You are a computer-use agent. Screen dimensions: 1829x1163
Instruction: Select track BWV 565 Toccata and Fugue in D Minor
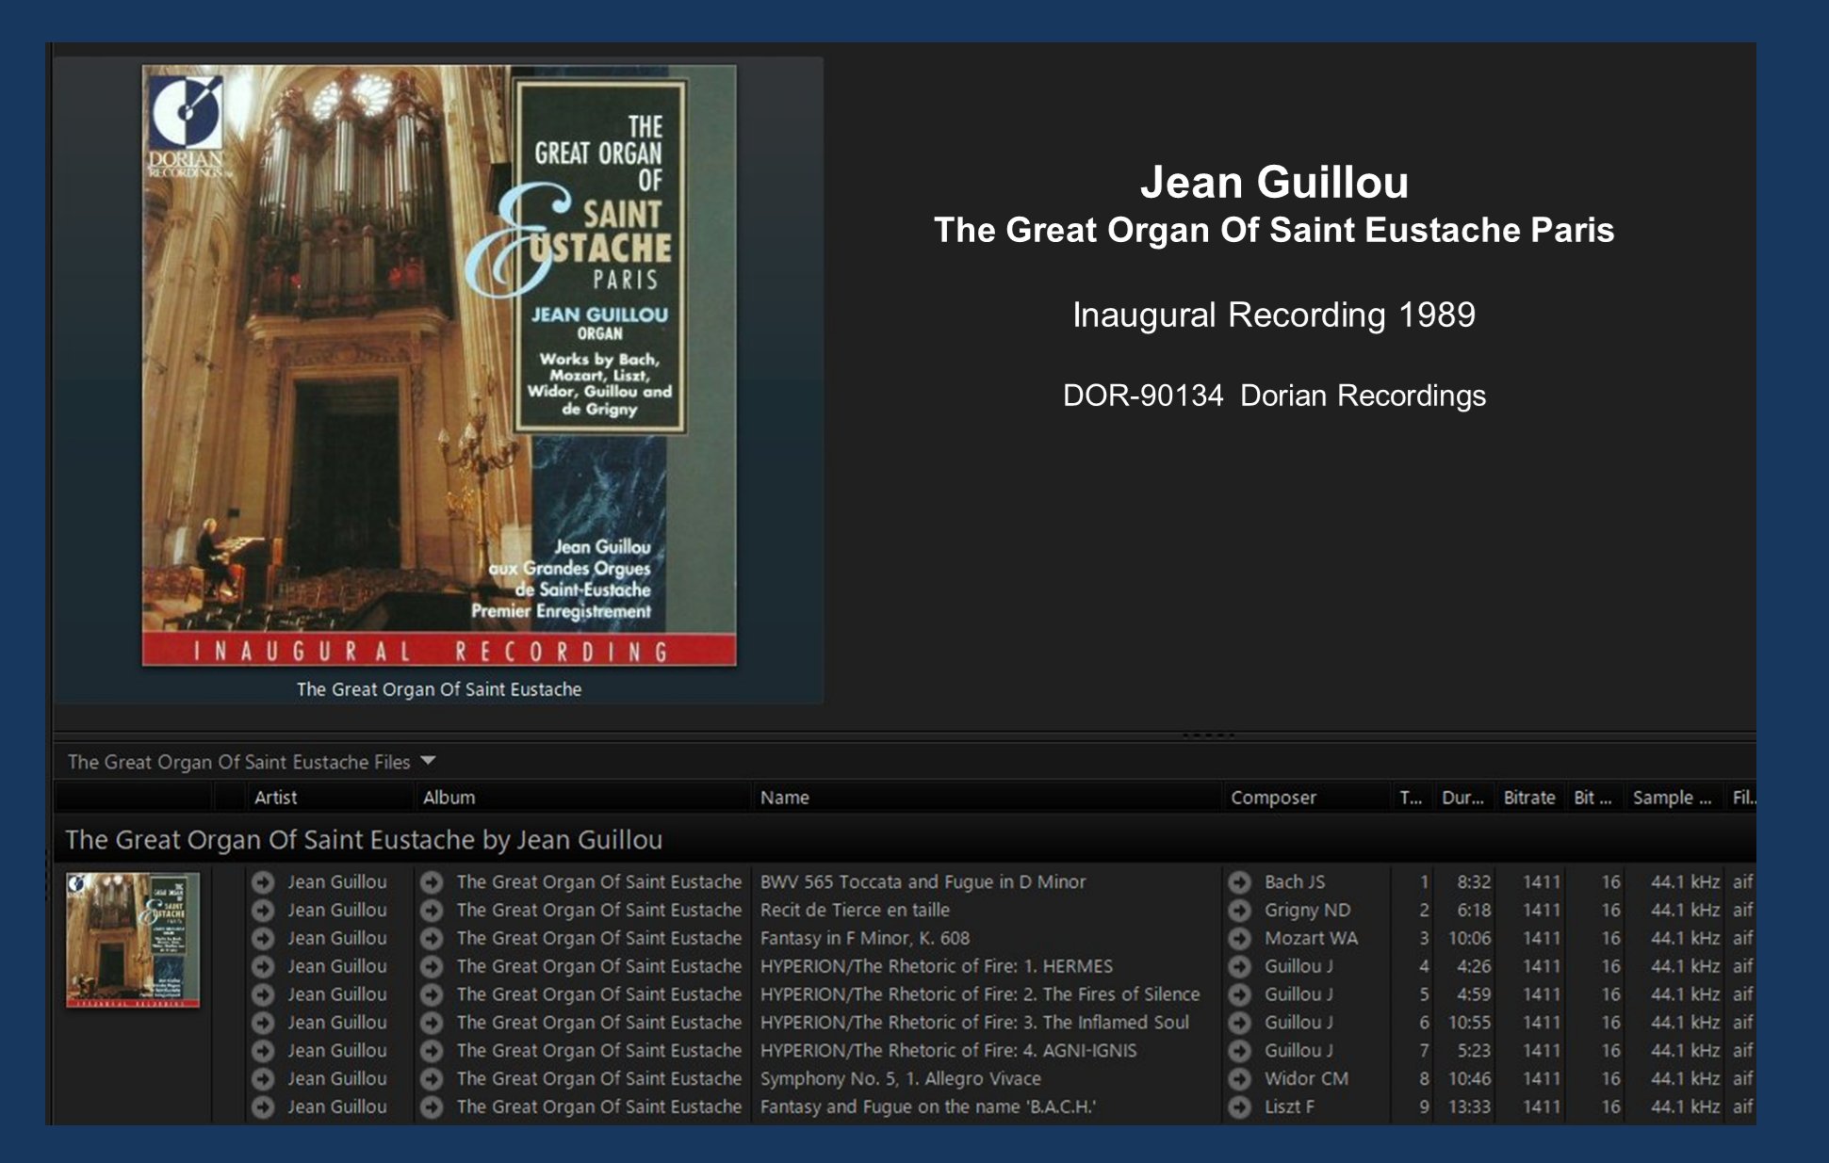click(x=923, y=882)
